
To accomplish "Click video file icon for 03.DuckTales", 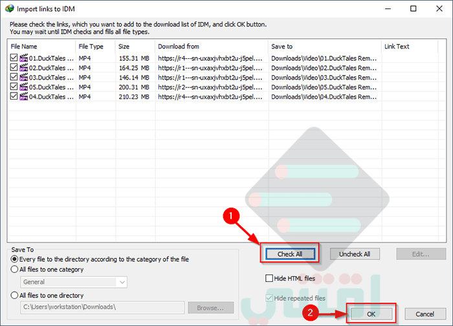I will pyautogui.click(x=24, y=78).
